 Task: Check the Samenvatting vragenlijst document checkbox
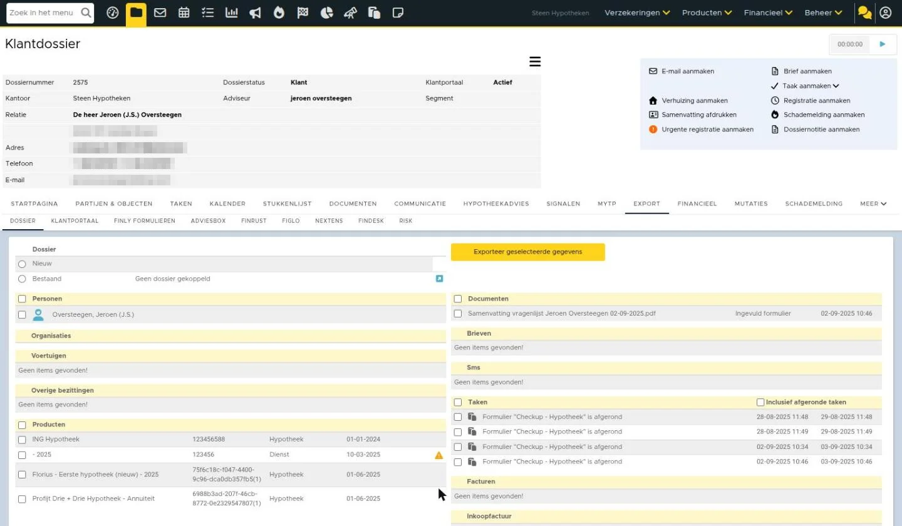pos(458,313)
